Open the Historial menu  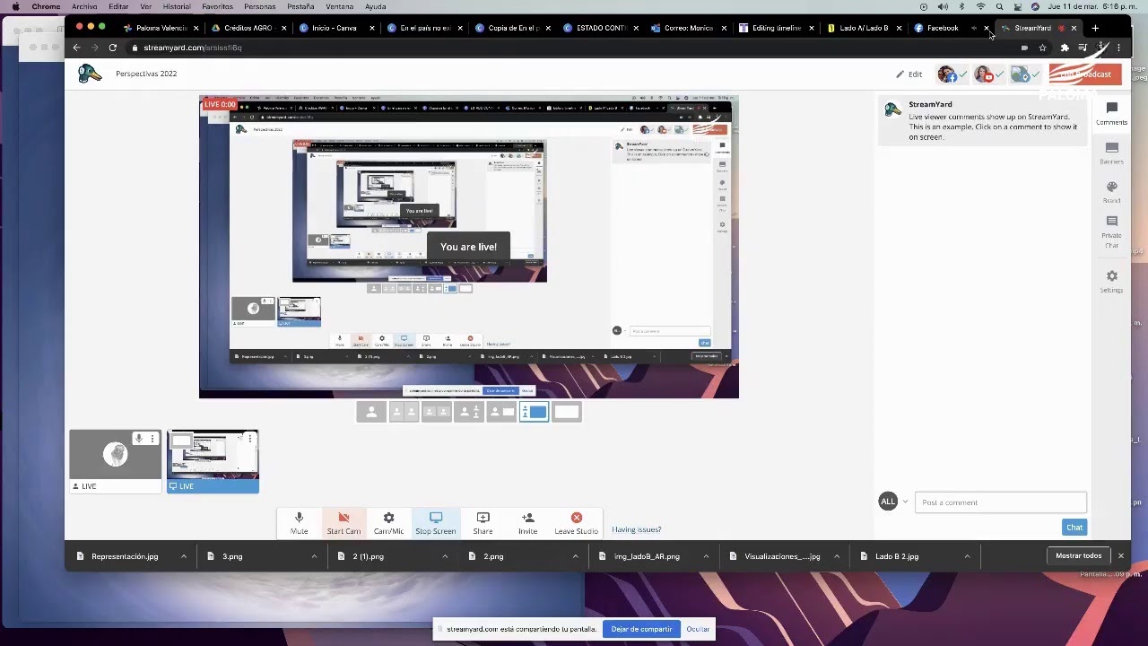[177, 6]
